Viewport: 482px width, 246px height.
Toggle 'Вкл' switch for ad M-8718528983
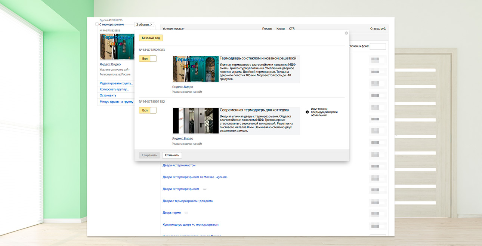click(x=148, y=59)
